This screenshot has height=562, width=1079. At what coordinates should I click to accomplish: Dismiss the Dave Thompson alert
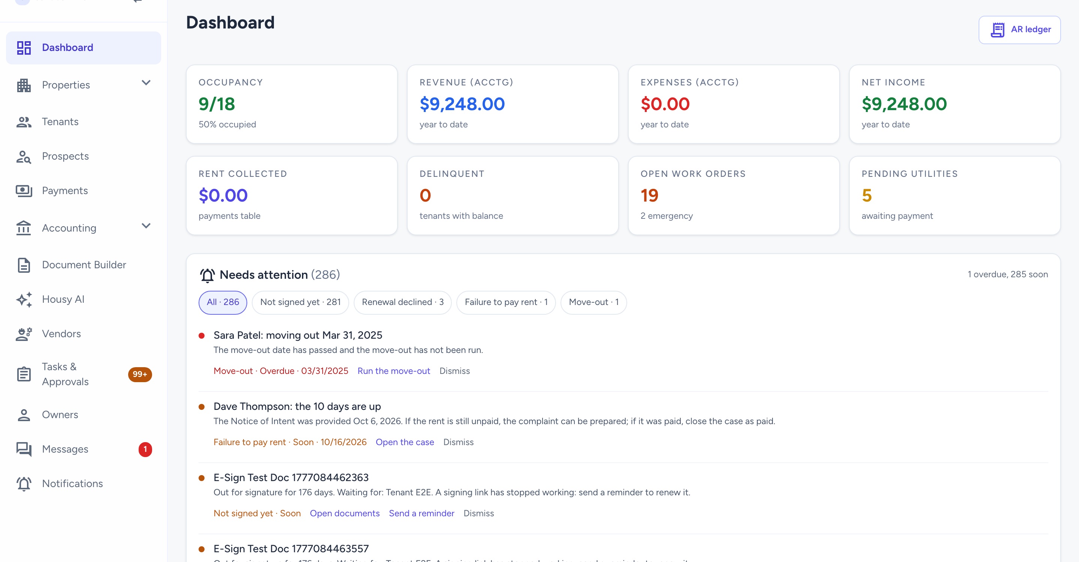coord(458,442)
